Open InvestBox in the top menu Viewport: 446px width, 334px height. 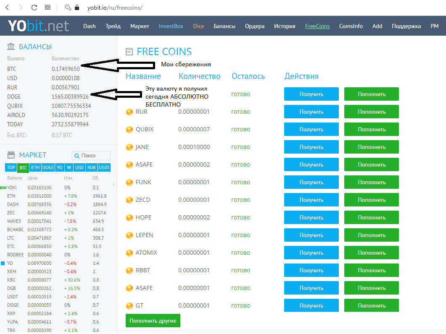[171, 26]
